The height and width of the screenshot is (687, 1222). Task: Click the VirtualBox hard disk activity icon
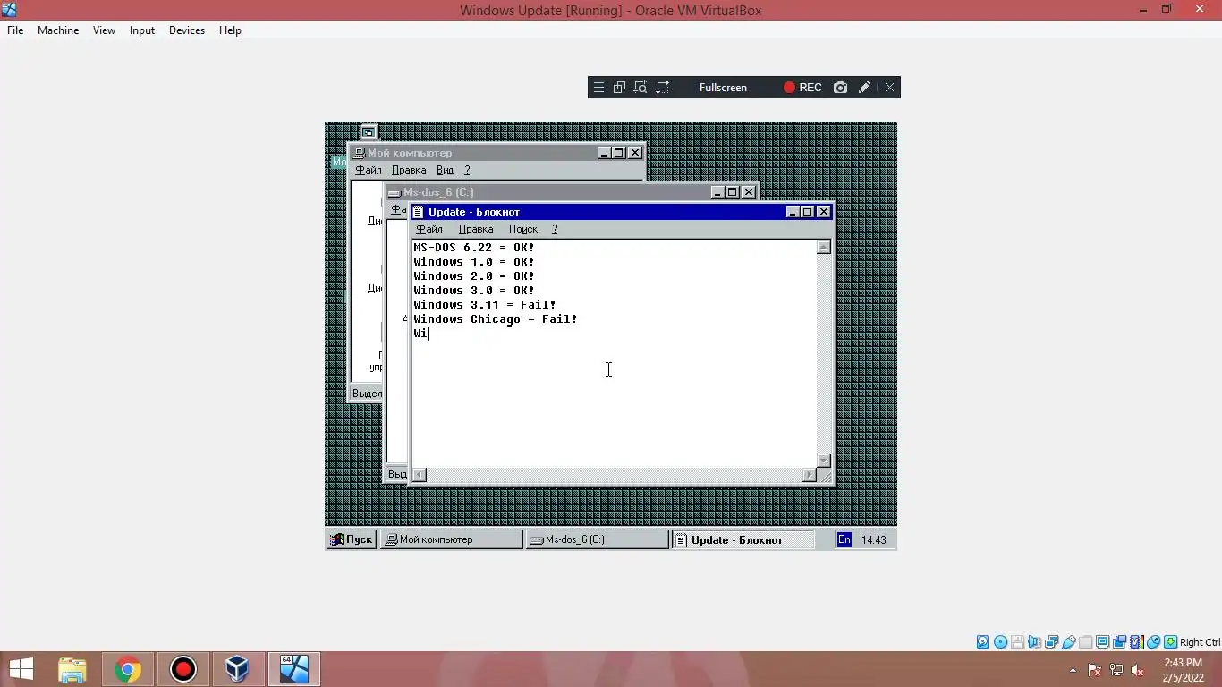click(982, 642)
